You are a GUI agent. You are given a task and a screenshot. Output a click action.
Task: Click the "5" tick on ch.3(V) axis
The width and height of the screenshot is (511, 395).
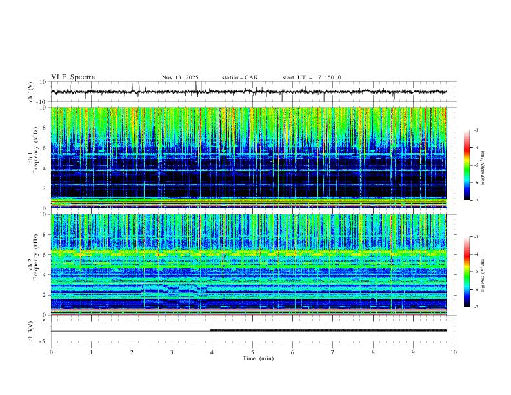45,321
